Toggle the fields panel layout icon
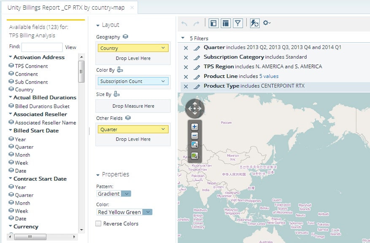Viewport: 370px width, 243px height. click(213, 23)
